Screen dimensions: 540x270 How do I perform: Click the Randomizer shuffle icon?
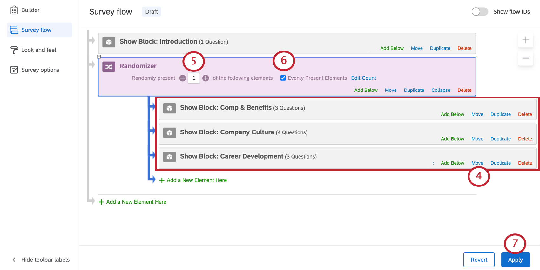tap(109, 67)
